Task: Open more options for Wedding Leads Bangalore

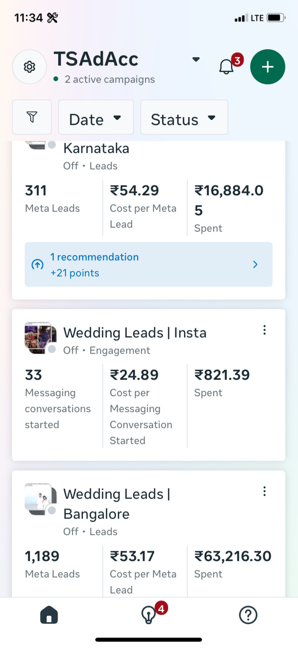Action: [264, 491]
